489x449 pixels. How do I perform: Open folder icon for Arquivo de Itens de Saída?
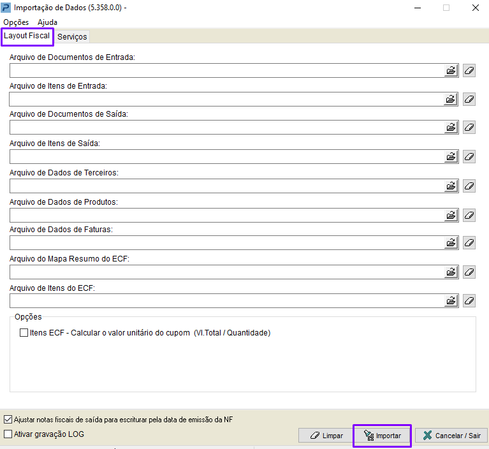pos(451,156)
